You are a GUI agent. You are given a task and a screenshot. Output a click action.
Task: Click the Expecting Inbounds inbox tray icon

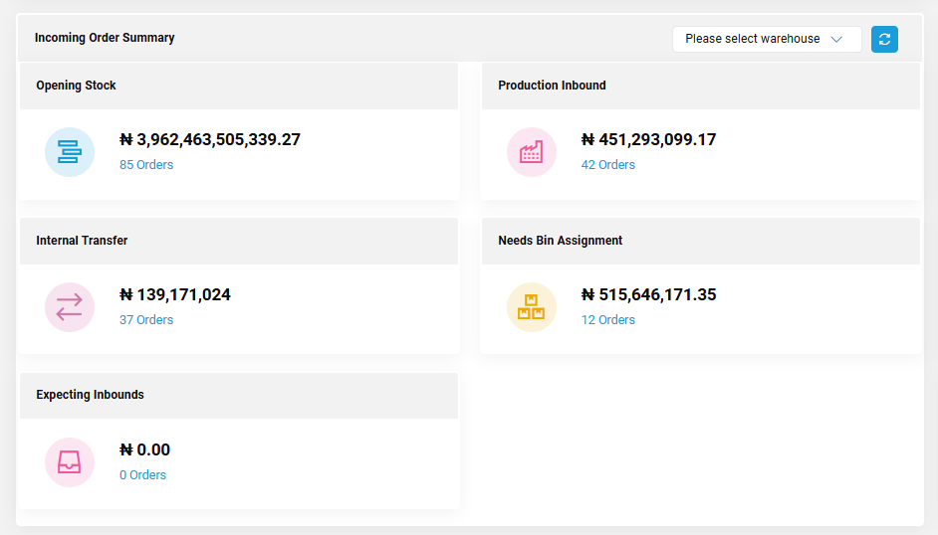click(x=70, y=462)
